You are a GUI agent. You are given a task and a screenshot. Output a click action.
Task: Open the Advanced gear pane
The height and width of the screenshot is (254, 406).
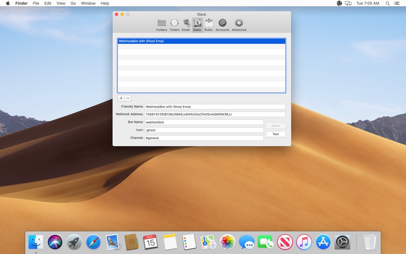point(239,25)
